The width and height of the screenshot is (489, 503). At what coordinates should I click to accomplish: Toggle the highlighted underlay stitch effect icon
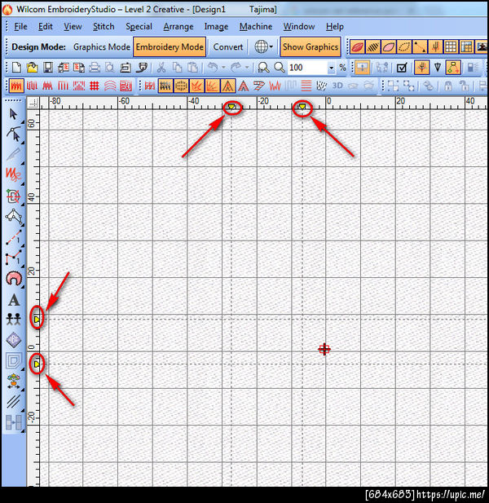pos(165,86)
